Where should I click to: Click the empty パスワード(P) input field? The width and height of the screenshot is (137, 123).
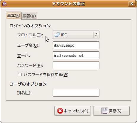tap(76, 65)
